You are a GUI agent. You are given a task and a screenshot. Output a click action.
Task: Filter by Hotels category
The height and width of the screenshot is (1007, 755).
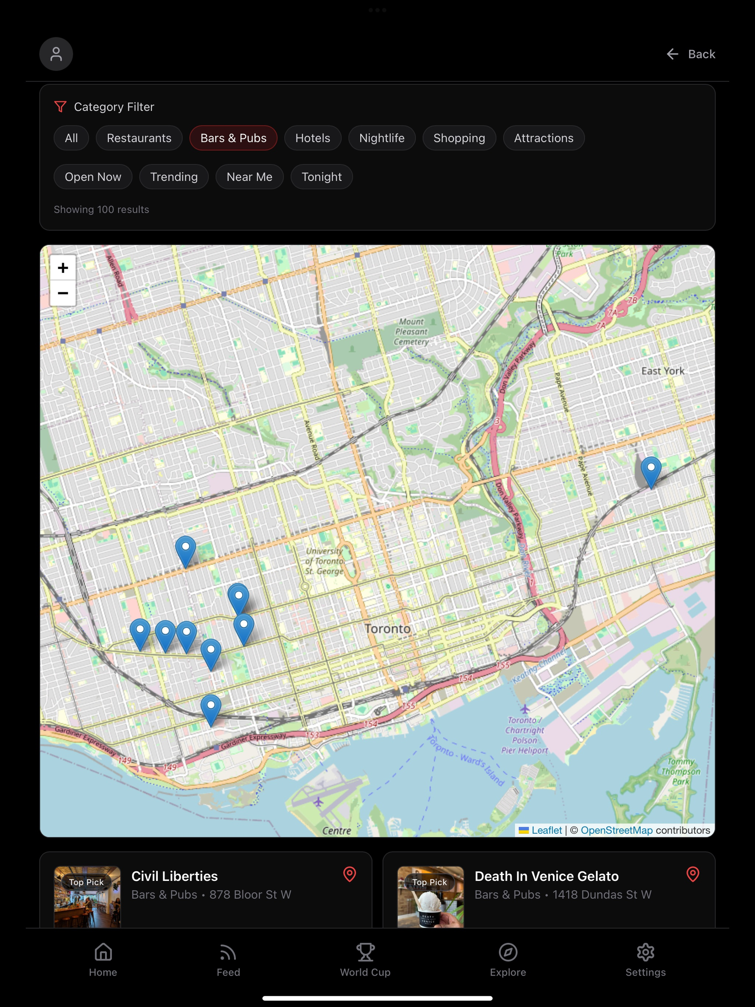[312, 138]
